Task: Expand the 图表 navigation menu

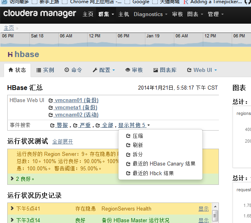Action: click(195, 14)
